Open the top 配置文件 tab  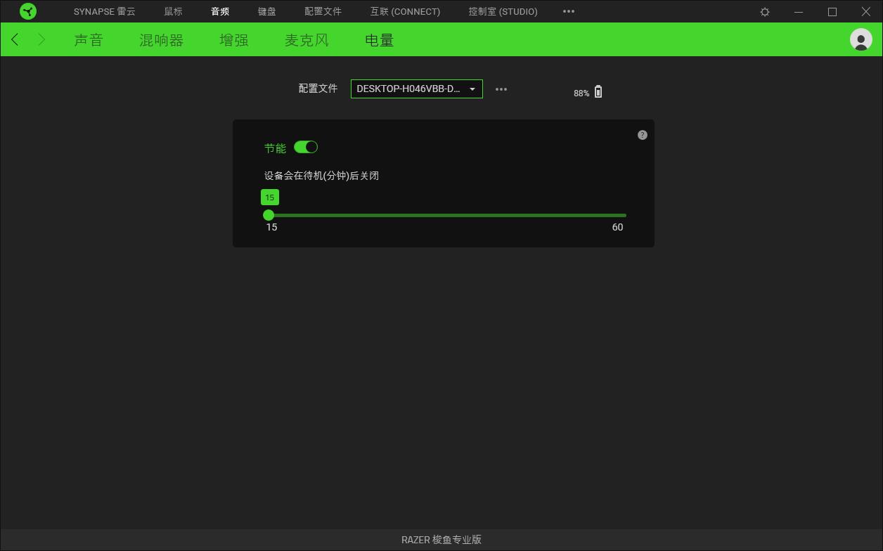(323, 12)
